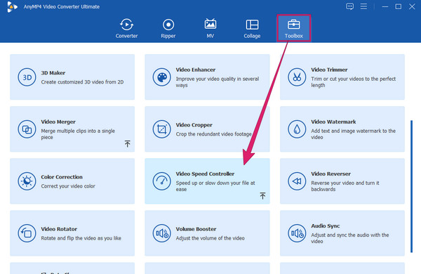Open the Video Enhancer title
Viewport: 421px width, 274px height.
[x=196, y=70]
